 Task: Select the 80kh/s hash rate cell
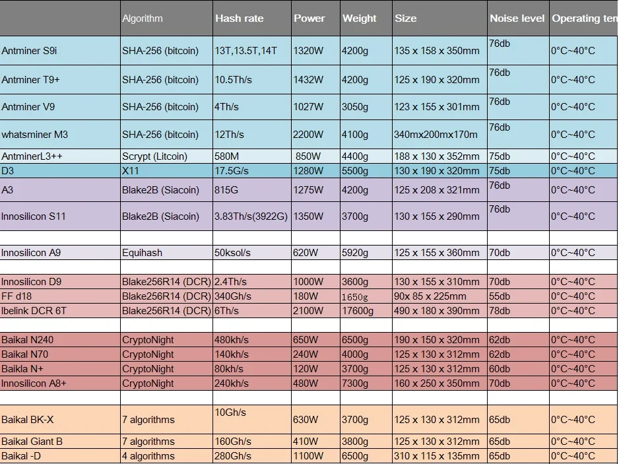click(252, 369)
